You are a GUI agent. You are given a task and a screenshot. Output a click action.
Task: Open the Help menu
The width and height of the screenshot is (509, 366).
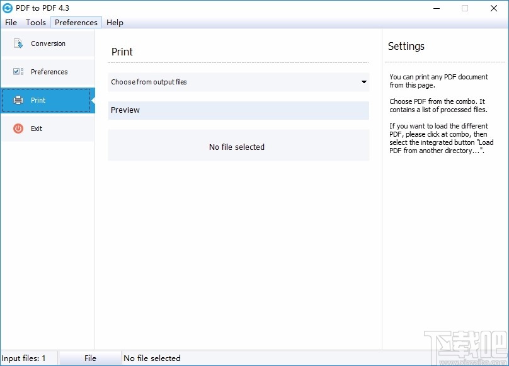[115, 23]
